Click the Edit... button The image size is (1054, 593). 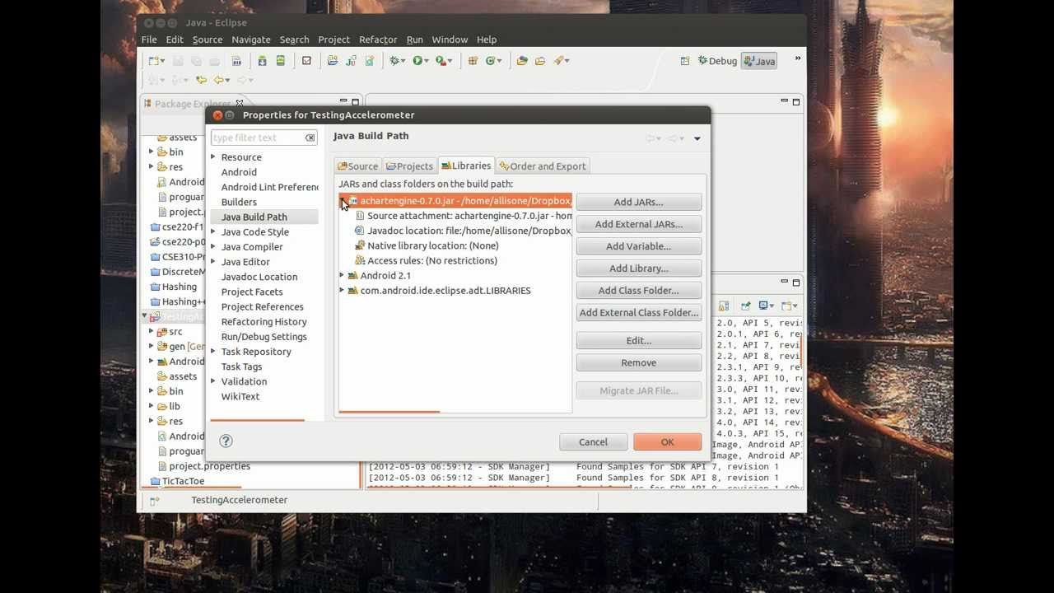(x=638, y=341)
